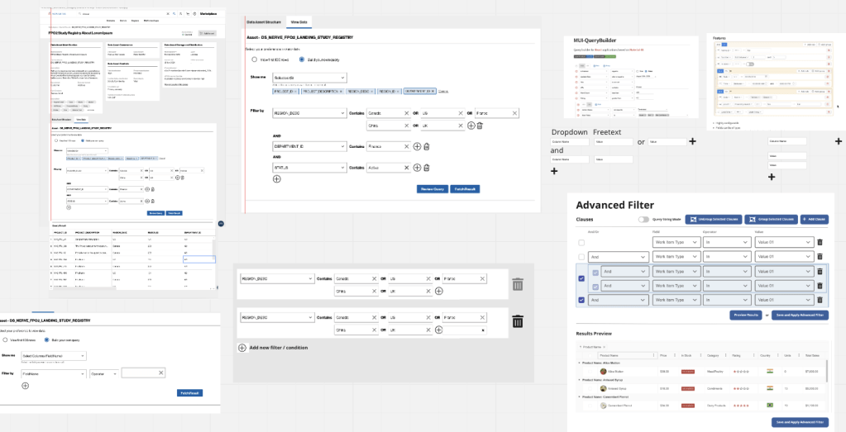Select the 'Build your own query' radio in center panel

coord(301,59)
